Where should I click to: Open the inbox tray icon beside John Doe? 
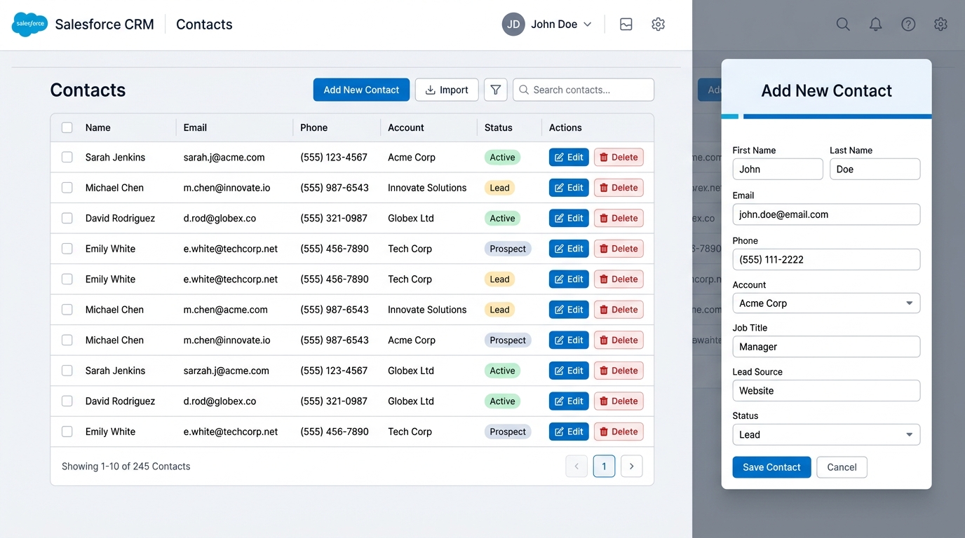[x=626, y=24]
